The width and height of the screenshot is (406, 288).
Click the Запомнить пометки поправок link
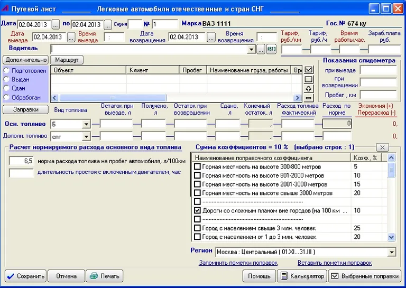[238, 263]
